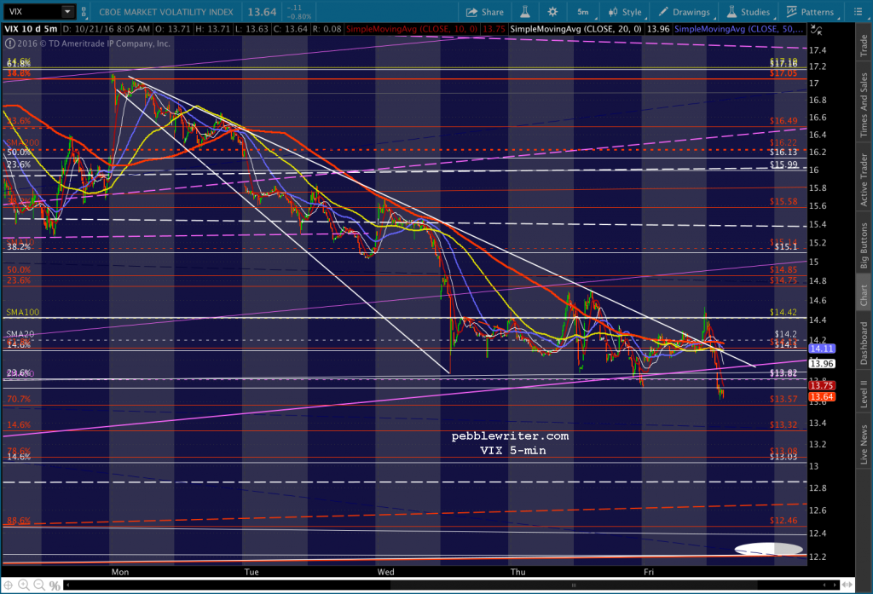Click the 13.64 last price bubble on axis
Image resolution: width=873 pixels, height=594 pixels.
click(x=822, y=396)
